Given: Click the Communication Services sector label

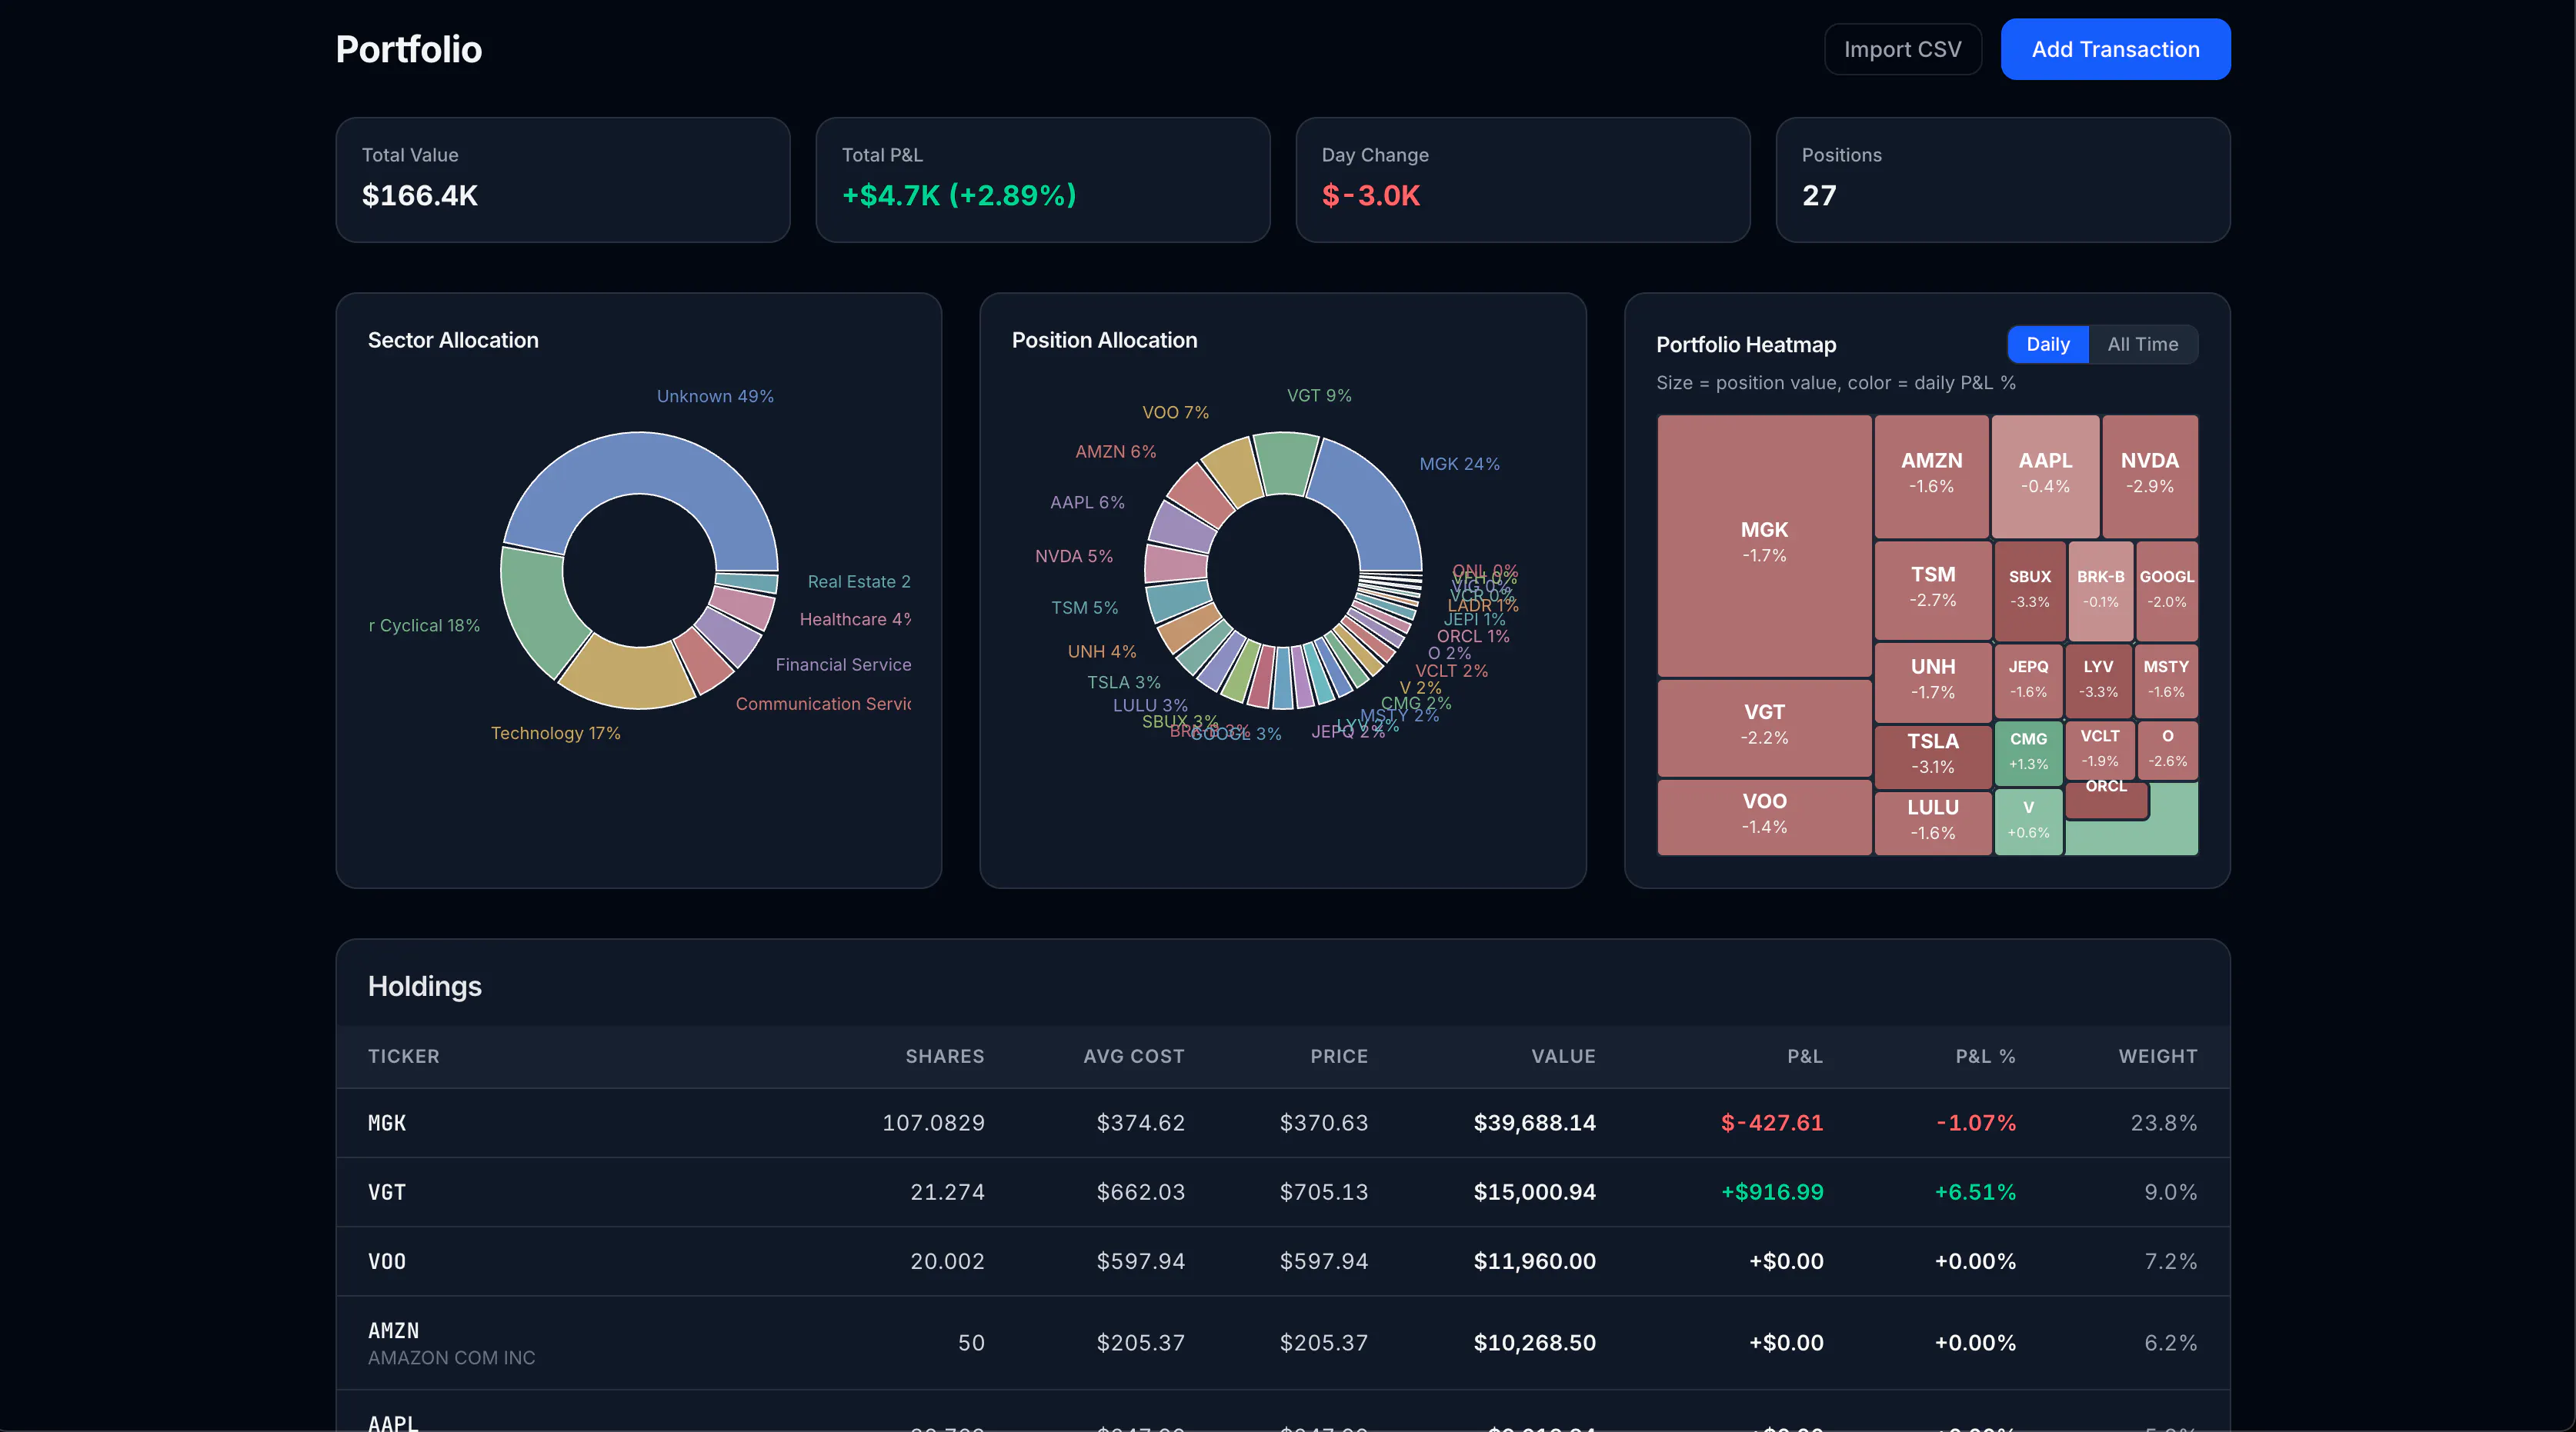Looking at the screenshot, I should pyautogui.click(x=823, y=704).
